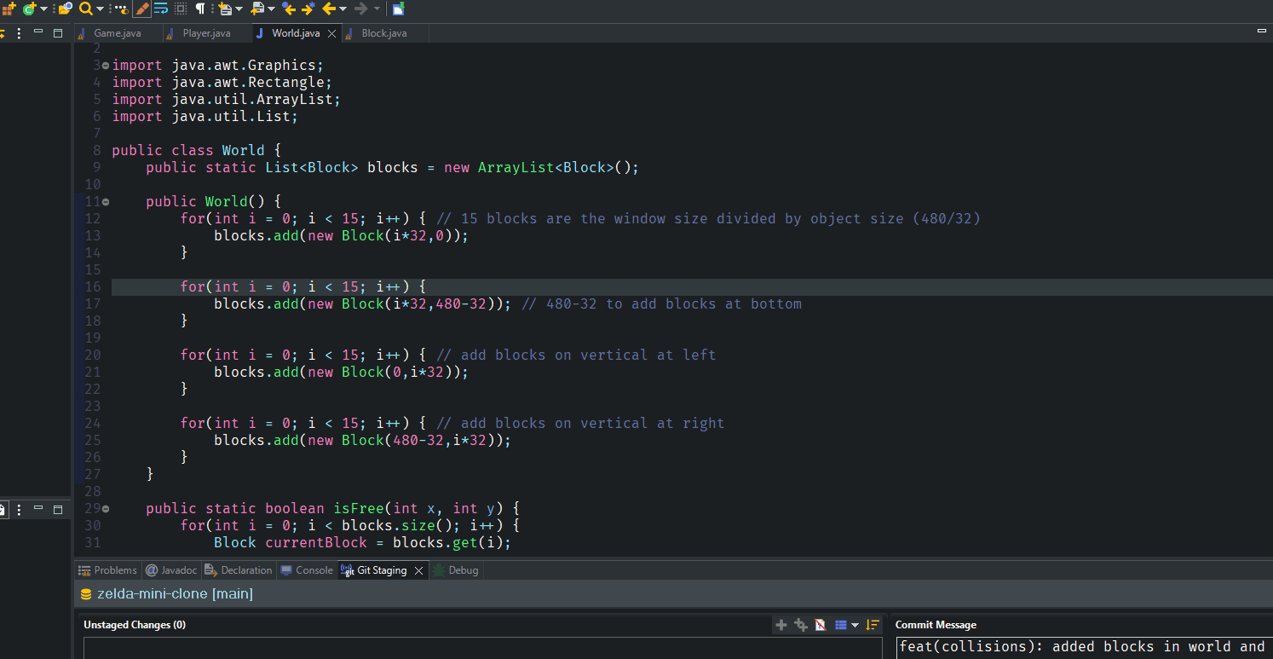Open the Declaration view tab
Viewport: 1273px width, 659px height.
[239, 570]
